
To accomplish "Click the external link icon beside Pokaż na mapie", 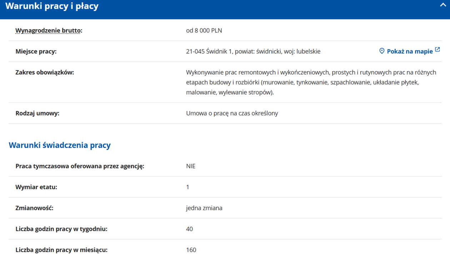I will coord(437,50).
